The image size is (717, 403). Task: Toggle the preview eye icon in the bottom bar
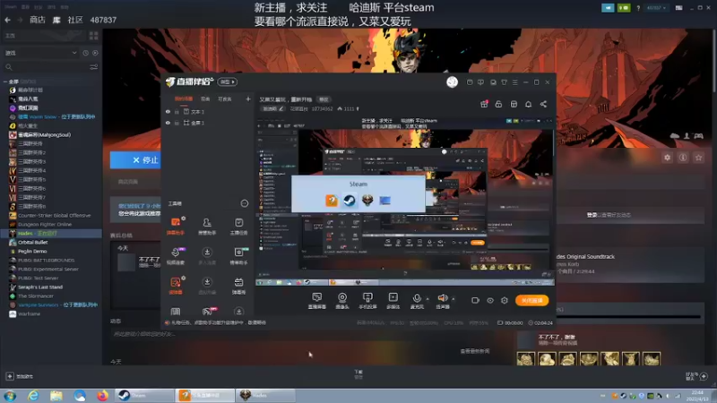(490, 300)
